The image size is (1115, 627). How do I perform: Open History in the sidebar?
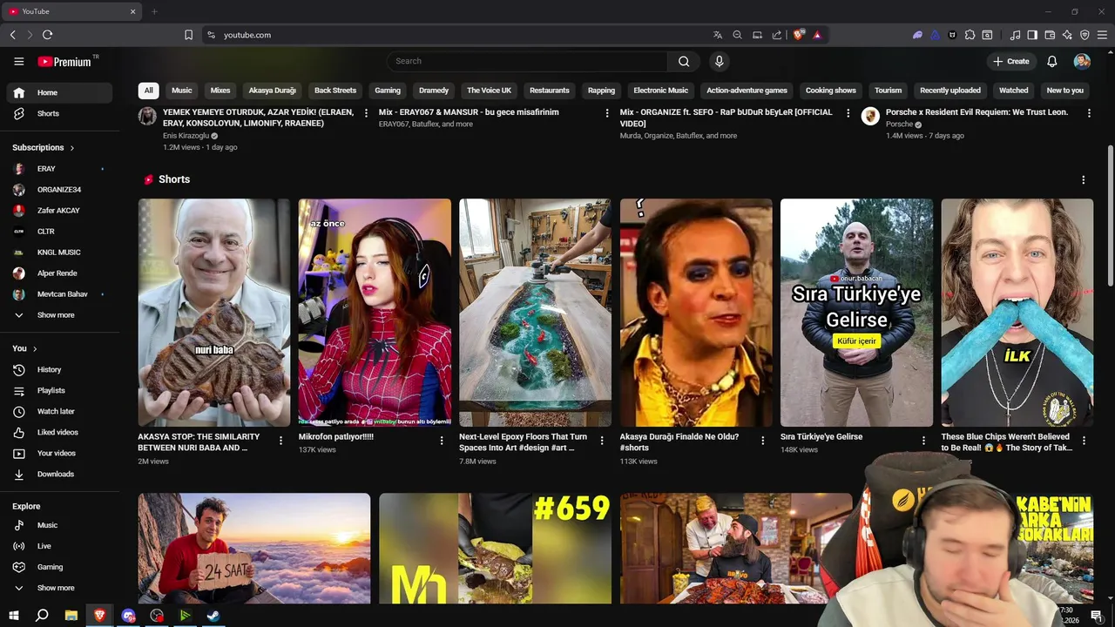[60, 369]
